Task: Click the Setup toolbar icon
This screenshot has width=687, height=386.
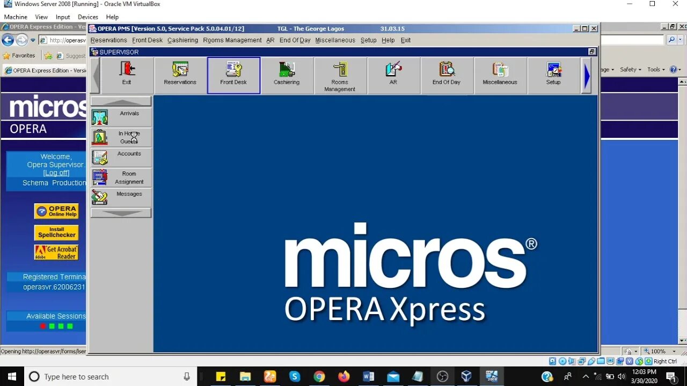Action: (553, 76)
